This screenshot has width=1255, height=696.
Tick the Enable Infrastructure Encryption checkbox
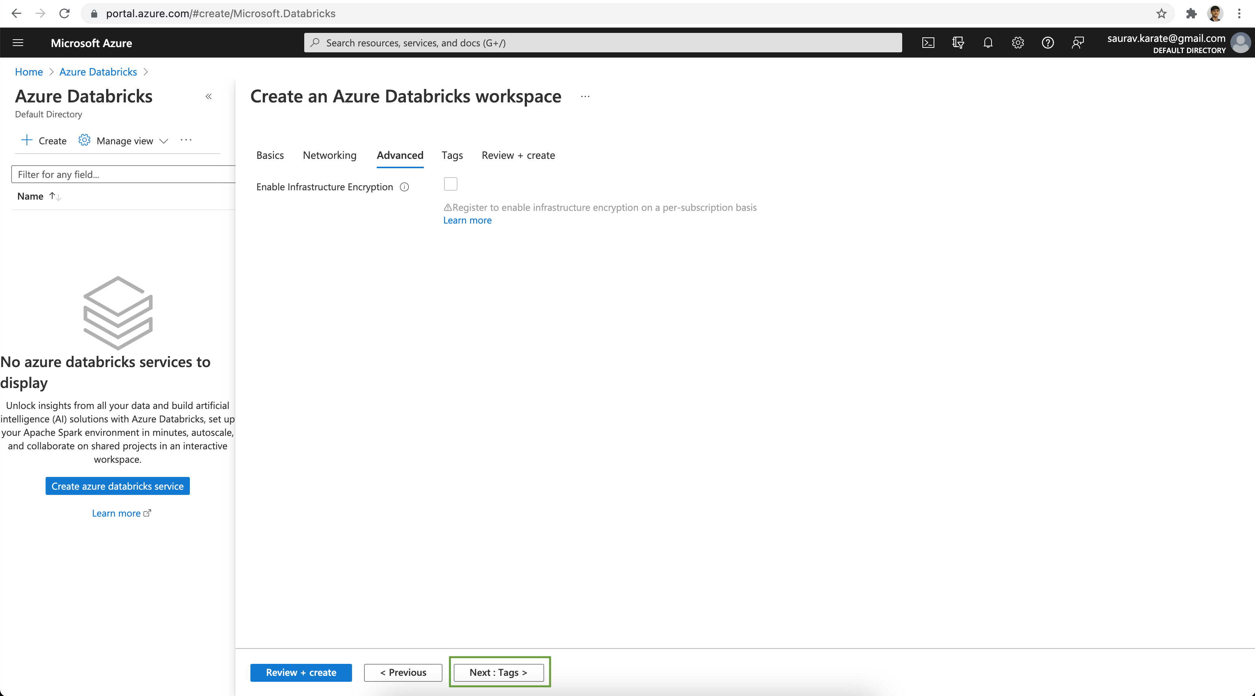pos(451,184)
